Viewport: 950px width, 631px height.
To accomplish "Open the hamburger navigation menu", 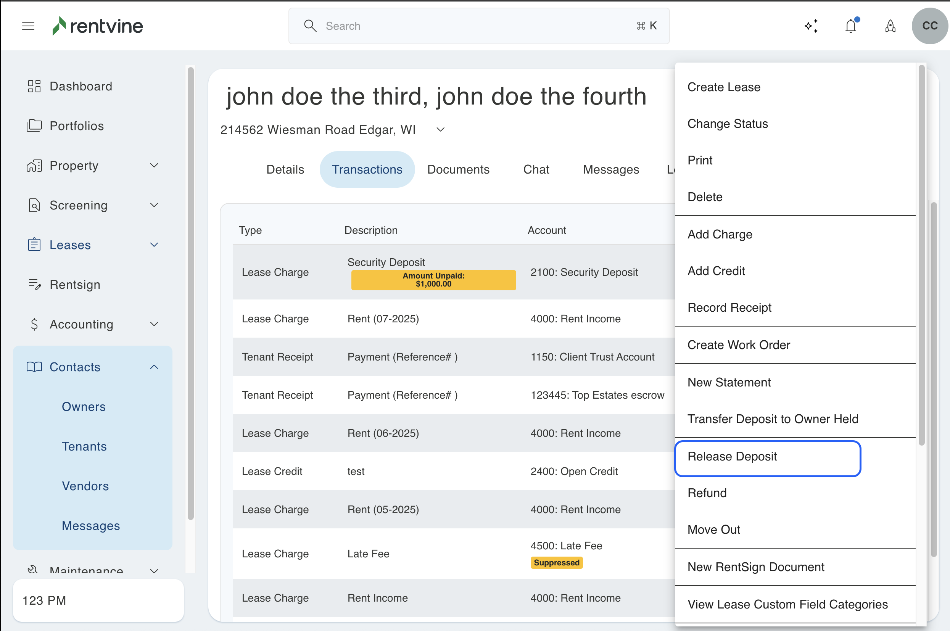I will tap(28, 26).
